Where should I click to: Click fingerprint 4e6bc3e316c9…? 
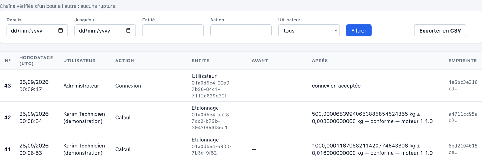click(463, 86)
